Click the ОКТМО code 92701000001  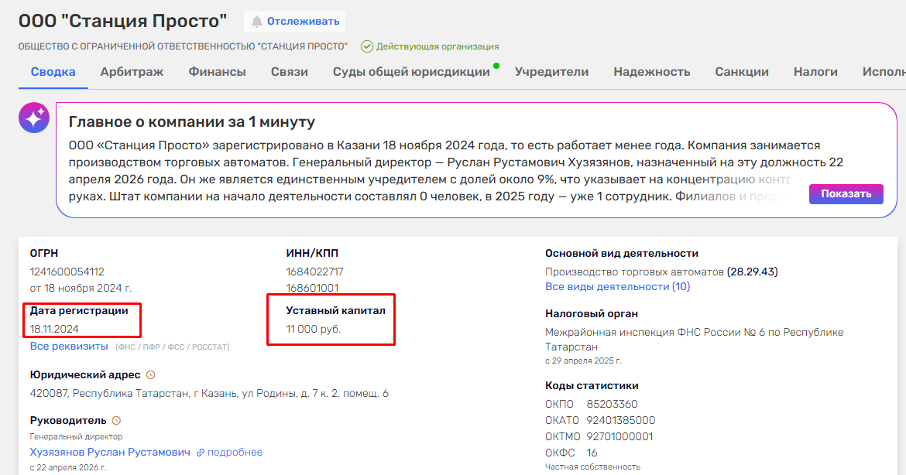point(619,436)
